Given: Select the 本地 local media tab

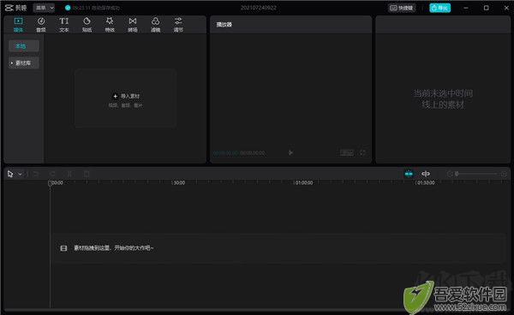Looking at the screenshot, I should (x=24, y=46).
